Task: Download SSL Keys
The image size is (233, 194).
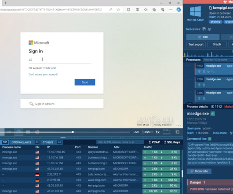Action: (x=172, y=142)
